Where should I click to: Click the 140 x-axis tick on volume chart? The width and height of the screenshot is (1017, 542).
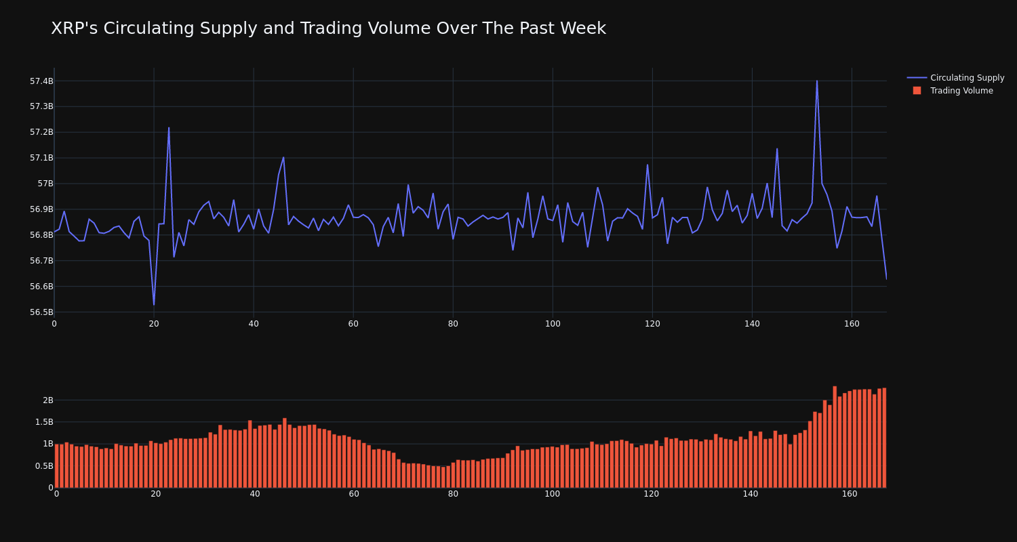[751, 494]
